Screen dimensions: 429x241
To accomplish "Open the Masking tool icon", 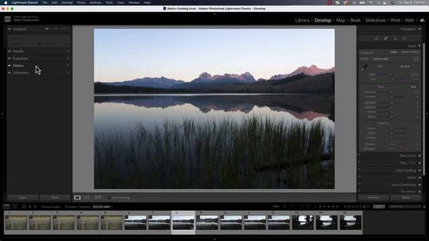I will (404, 39).
